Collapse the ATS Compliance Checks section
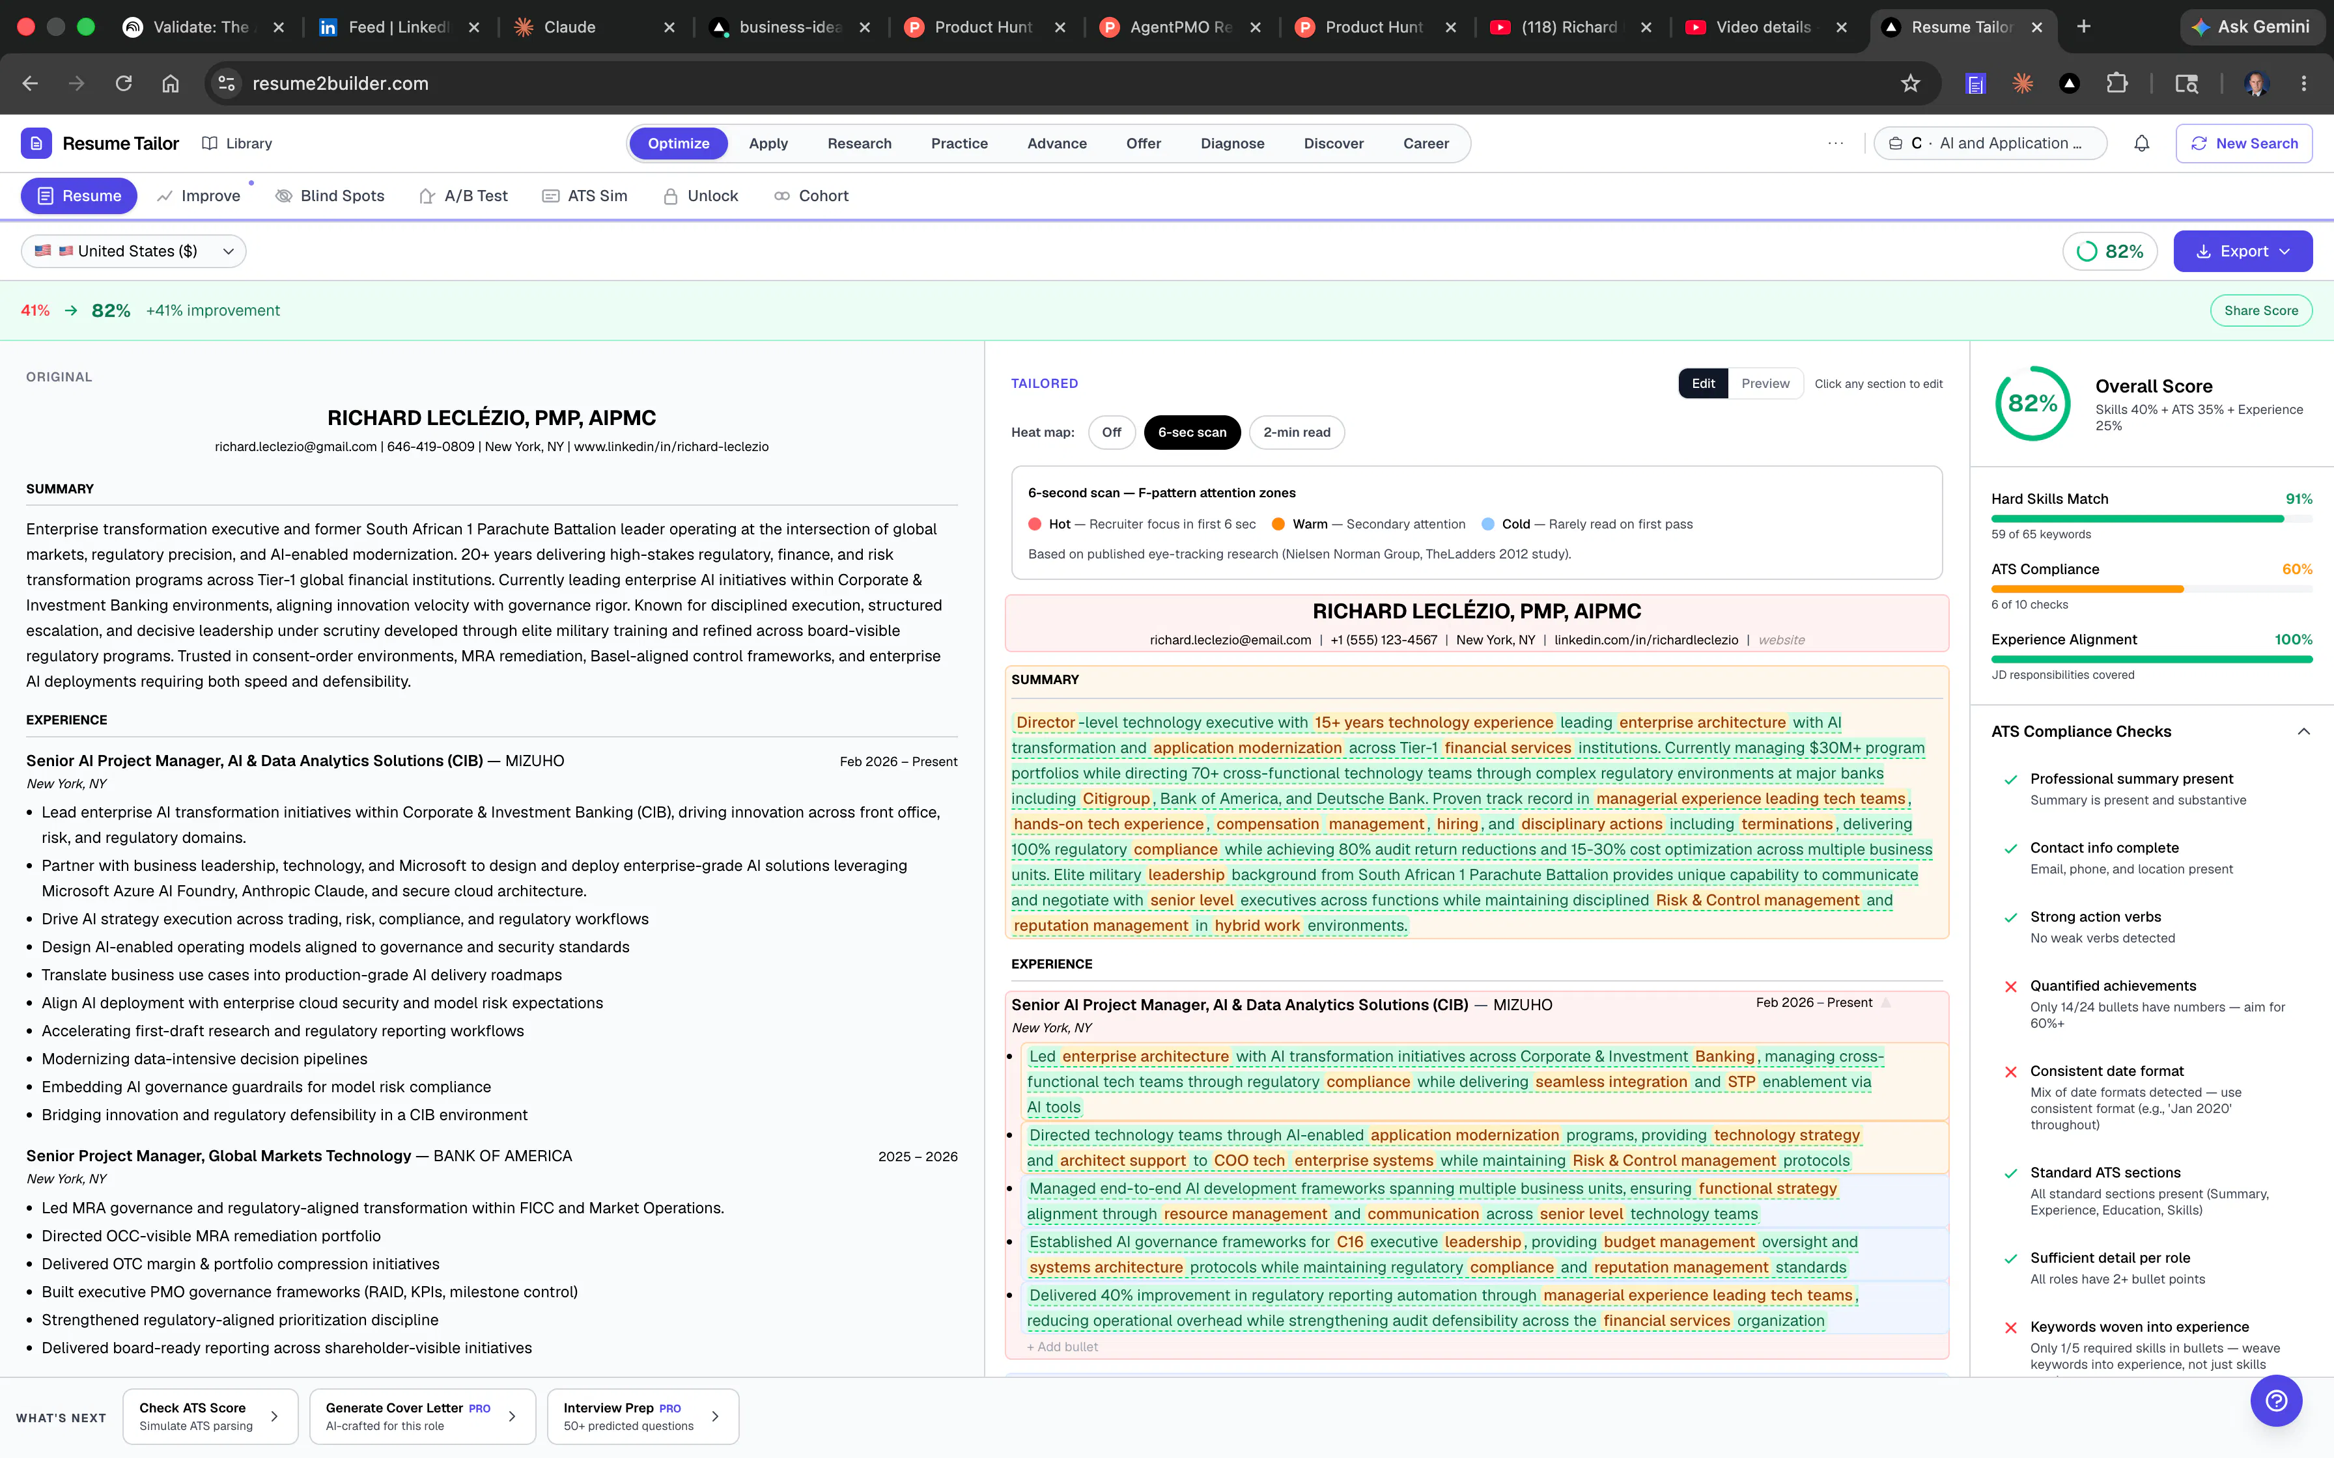The width and height of the screenshot is (2334, 1458). [x=2303, y=732]
